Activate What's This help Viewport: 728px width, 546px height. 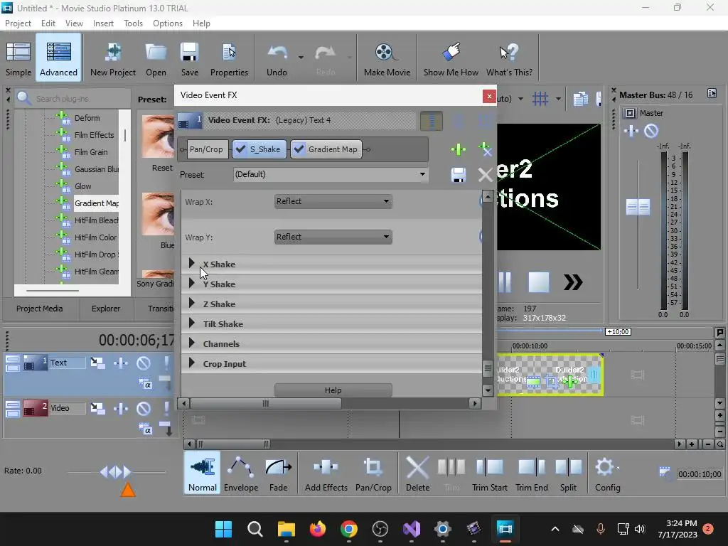click(x=509, y=58)
